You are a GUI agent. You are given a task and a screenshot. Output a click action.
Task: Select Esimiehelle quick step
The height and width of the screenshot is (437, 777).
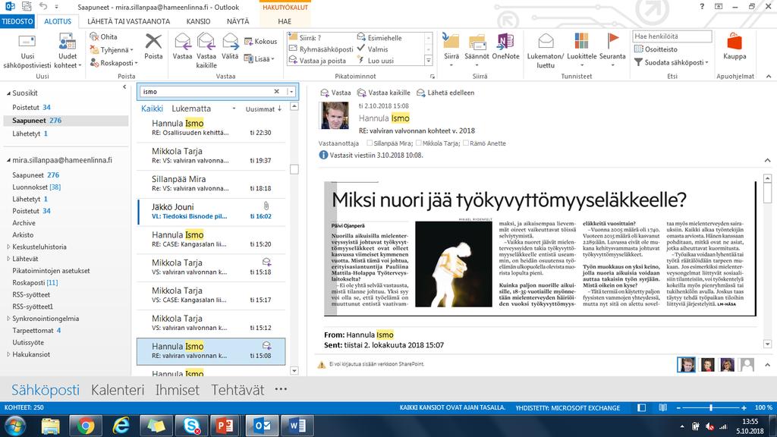pyautogui.click(x=379, y=38)
